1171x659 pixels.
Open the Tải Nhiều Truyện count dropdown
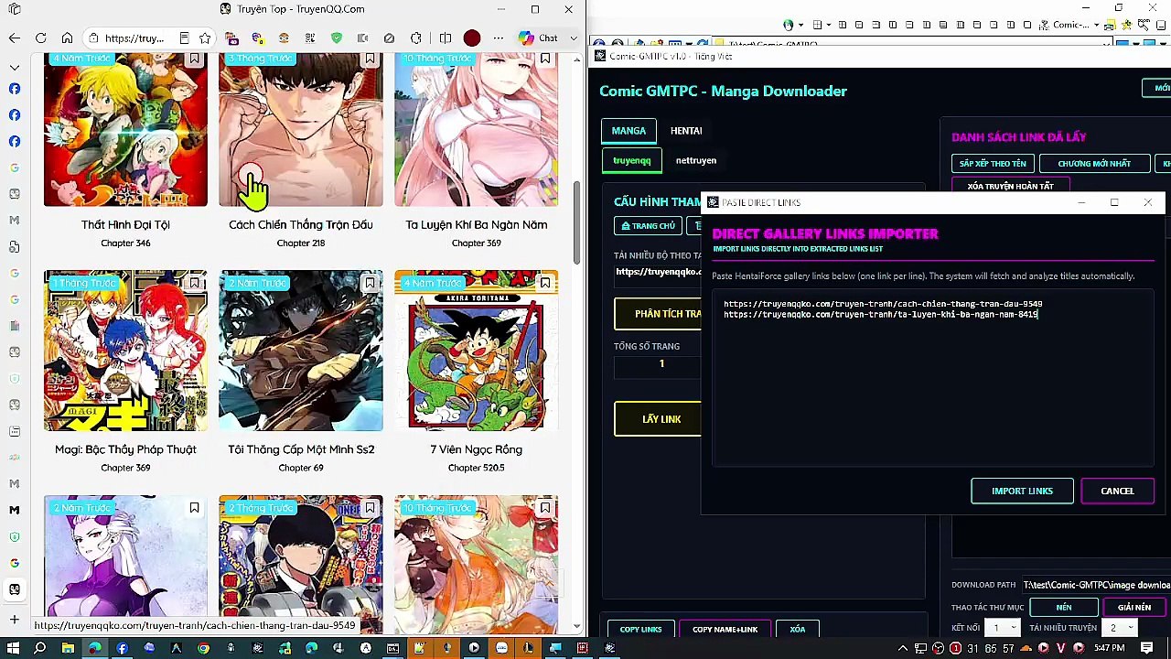(x=1121, y=628)
